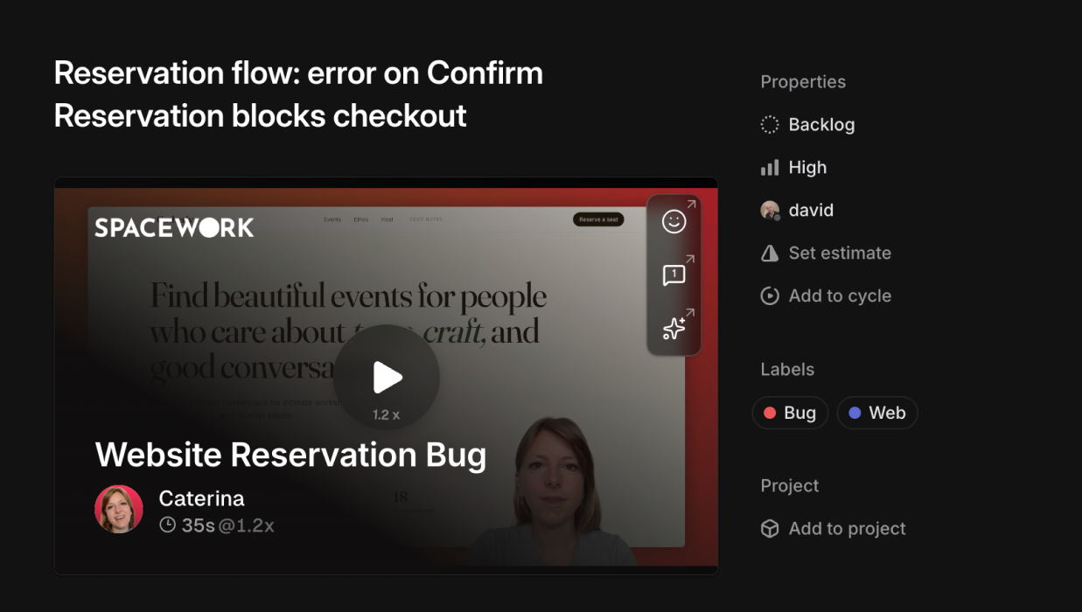Screen dimensions: 1082x612
Task: Select the Web label chip
Action: click(877, 413)
